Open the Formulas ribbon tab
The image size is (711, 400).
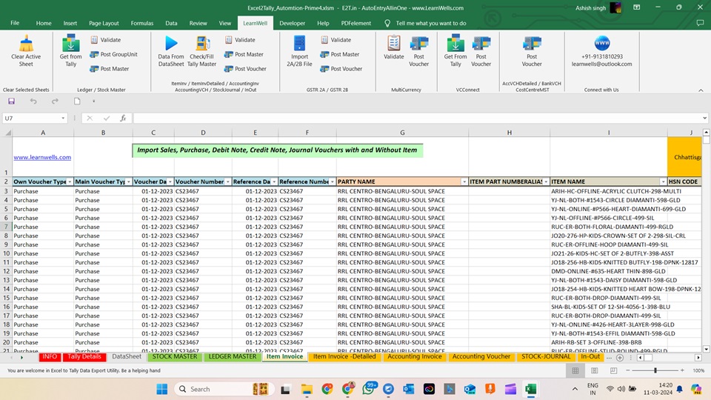(141, 23)
